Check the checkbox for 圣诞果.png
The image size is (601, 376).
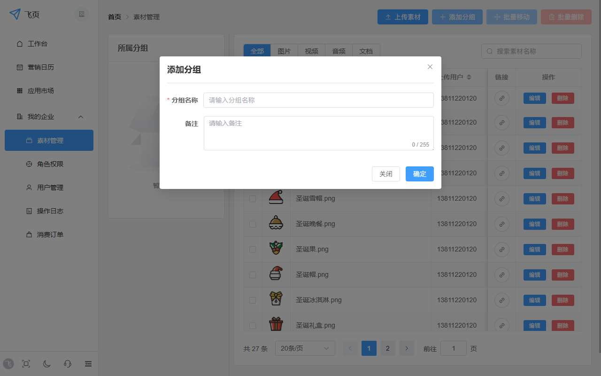[253, 249]
